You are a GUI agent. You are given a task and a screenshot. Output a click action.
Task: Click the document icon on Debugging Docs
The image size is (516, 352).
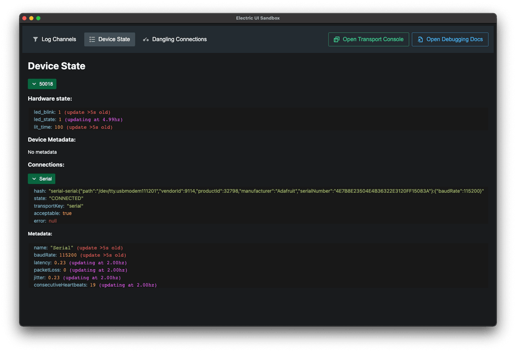tap(420, 39)
